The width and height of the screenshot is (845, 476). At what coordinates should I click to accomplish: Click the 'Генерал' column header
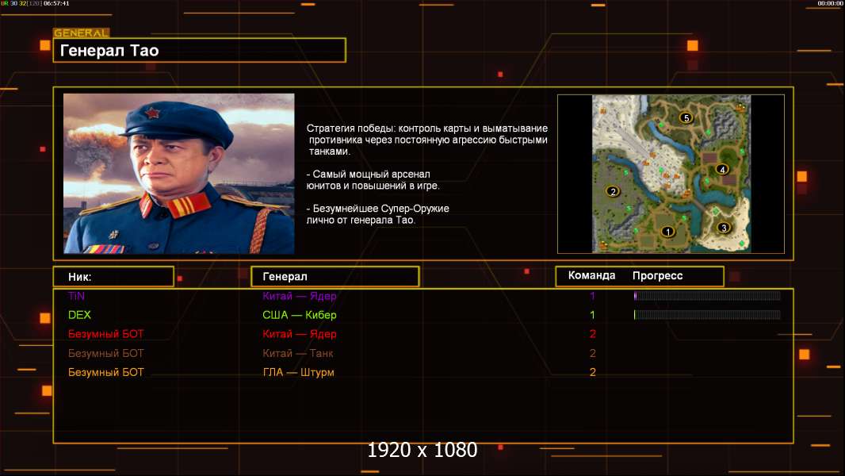click(335, 277)
